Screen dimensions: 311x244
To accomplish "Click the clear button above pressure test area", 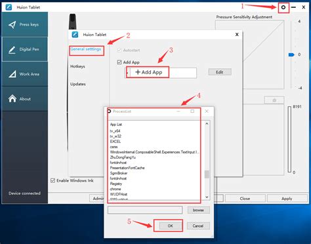I will (274, 100).
